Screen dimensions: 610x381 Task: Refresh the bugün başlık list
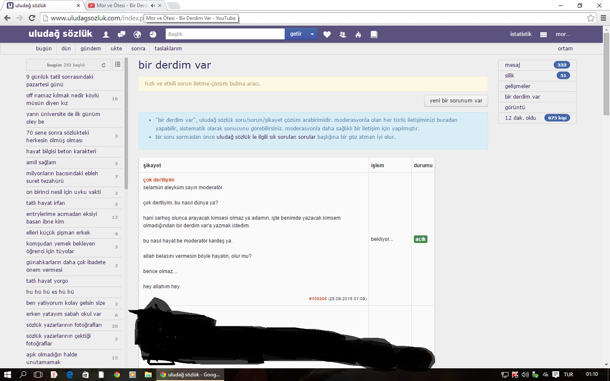pos(103,65)
